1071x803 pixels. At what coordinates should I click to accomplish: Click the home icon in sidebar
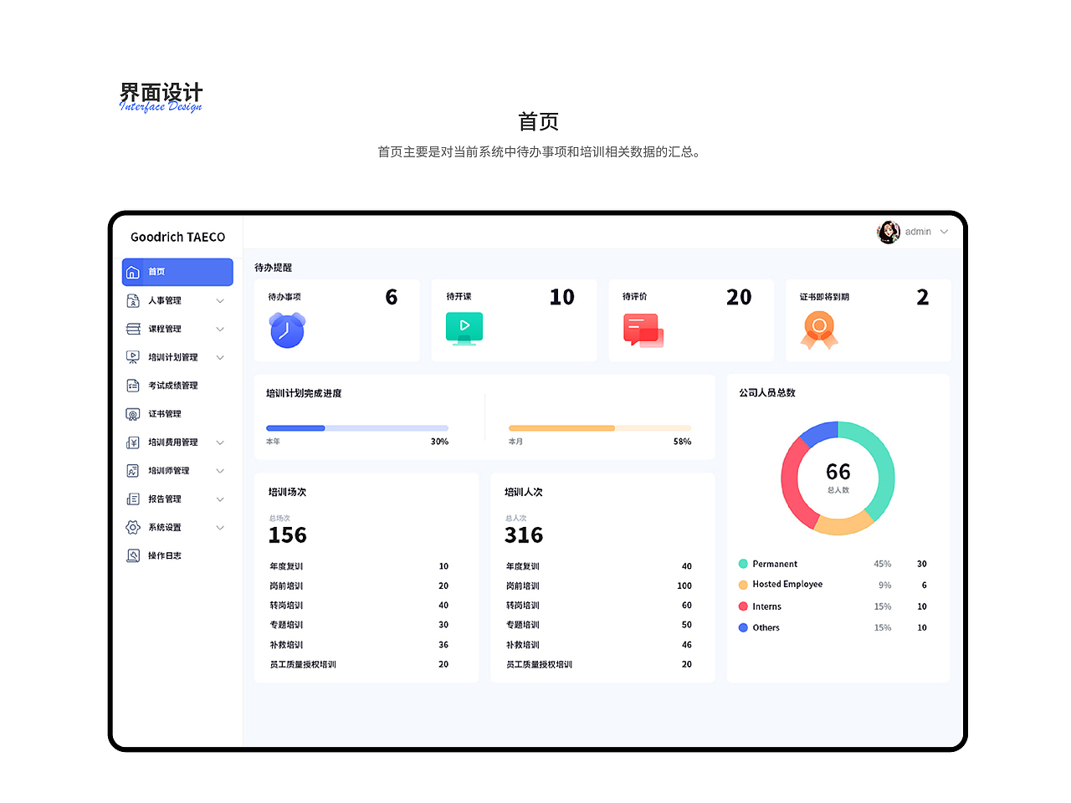132,273
